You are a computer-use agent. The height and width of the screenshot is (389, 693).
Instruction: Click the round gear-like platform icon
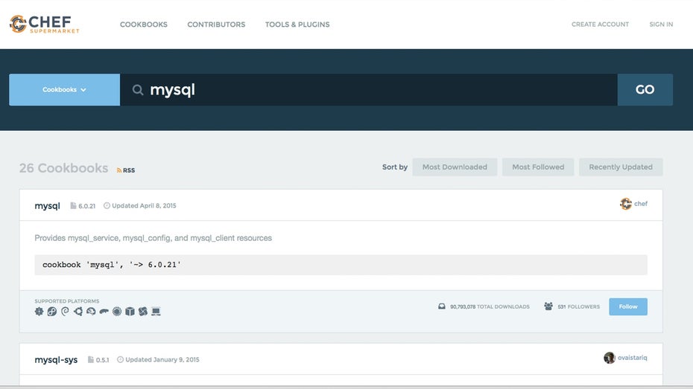coord(117,312)
